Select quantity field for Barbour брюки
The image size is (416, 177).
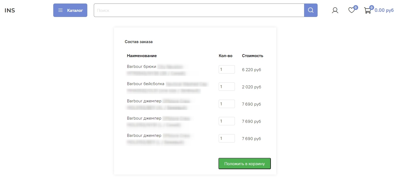227,70
